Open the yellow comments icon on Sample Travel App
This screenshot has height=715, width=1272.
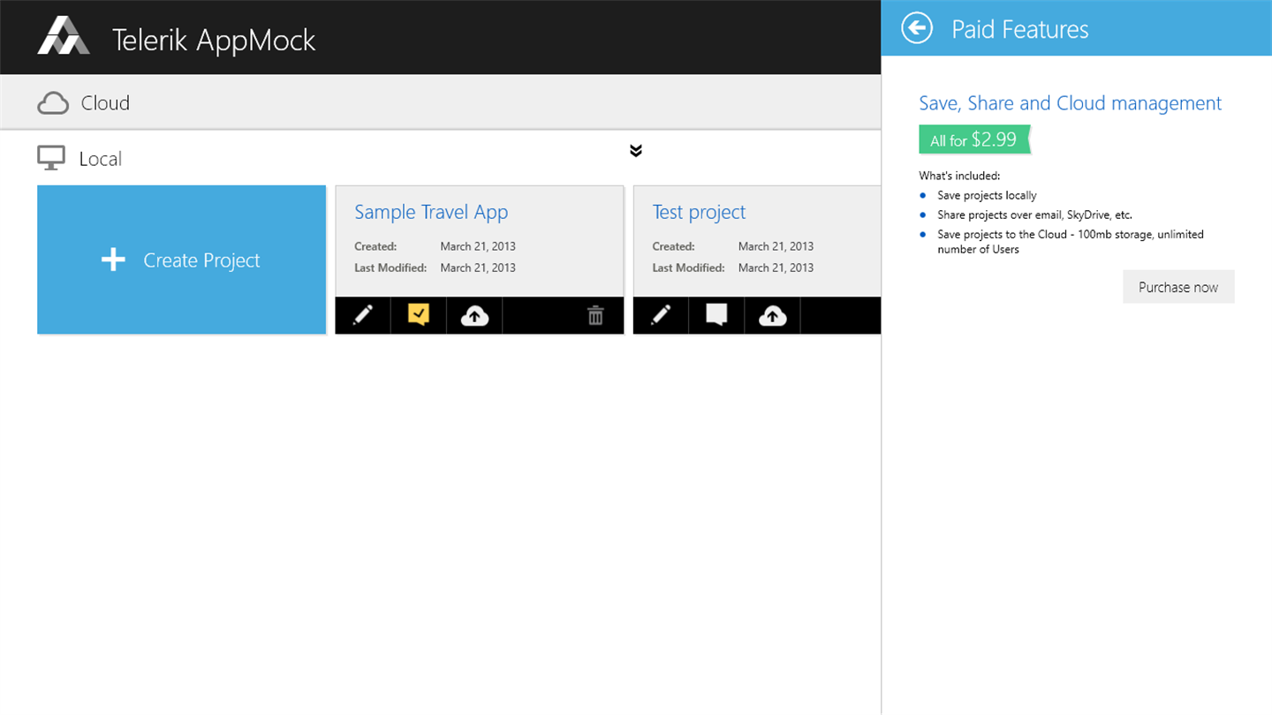(x=419, y=315)
